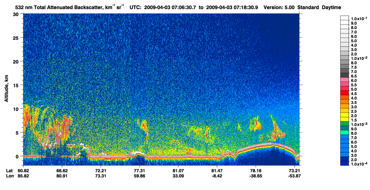Click the white swatch beside 1.0x10-1
Image resolution: width=370 pixels, height=190 pixels.
pyautogui.click(x=345, y=18)
